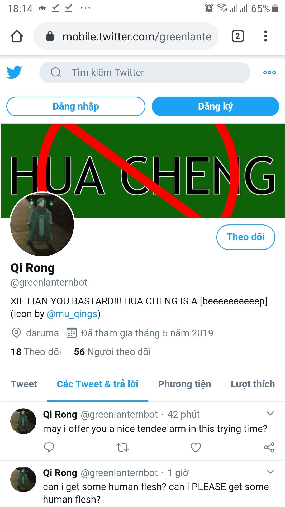Focus the Tìm kiếm Twitter search field
The width and height of the screenshot is (285, 507).
(145, 72)
